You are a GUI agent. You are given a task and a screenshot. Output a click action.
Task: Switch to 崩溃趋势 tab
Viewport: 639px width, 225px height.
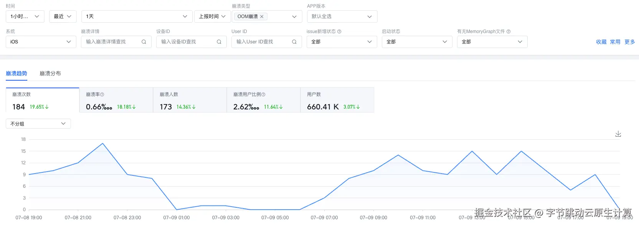click(x=17, y=73)
